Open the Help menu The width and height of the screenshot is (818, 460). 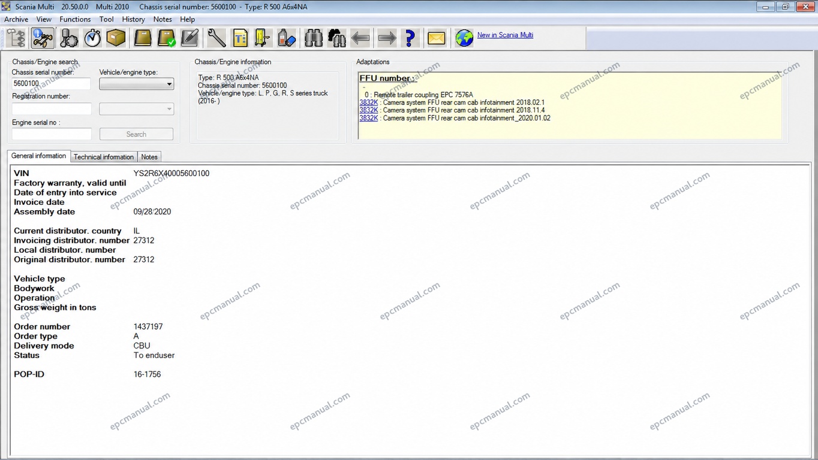[187, 19]
